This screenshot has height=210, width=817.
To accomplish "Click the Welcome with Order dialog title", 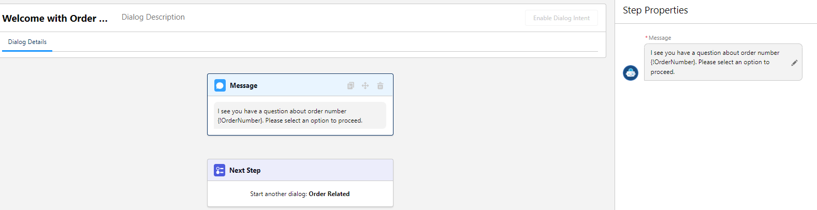I will (55, 19).
